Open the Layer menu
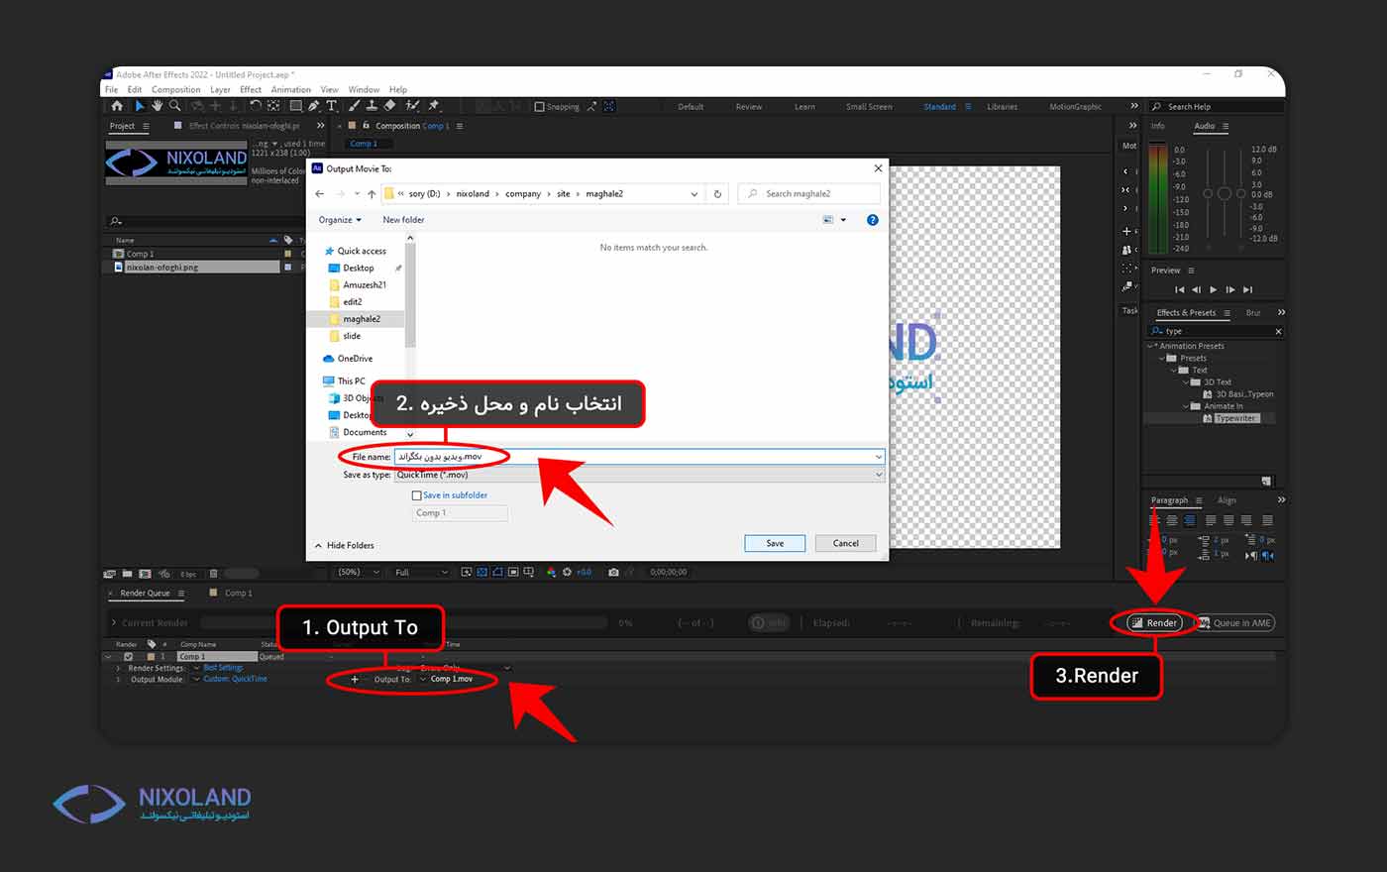 [x=220, y=89]
